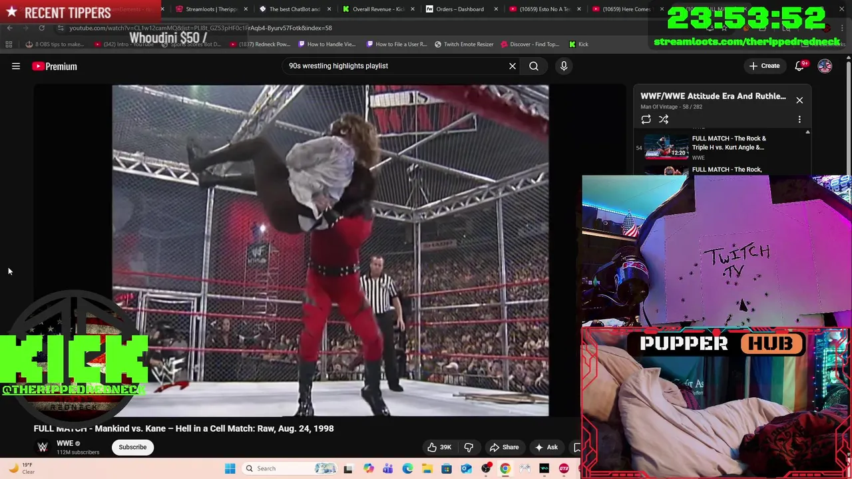Open Redneck Pow... bookmark
Image resolution: width=852 pixels, height=479 pixels.
(x=260, y=45)
